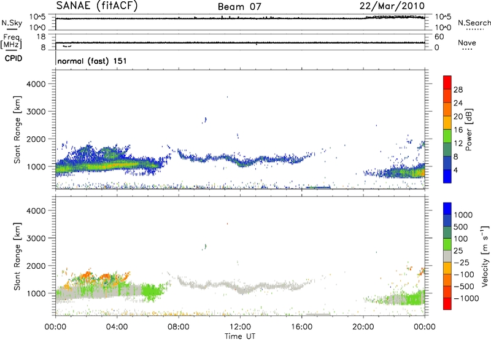The width and height of the screenshot is (491, 340).
Task: Select the "N.Sky" legend label
Action: pyautogui.click(x=12, y=23)
